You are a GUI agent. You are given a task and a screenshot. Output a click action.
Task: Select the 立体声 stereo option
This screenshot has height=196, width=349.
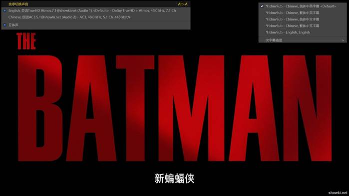[x=96, y=25]
